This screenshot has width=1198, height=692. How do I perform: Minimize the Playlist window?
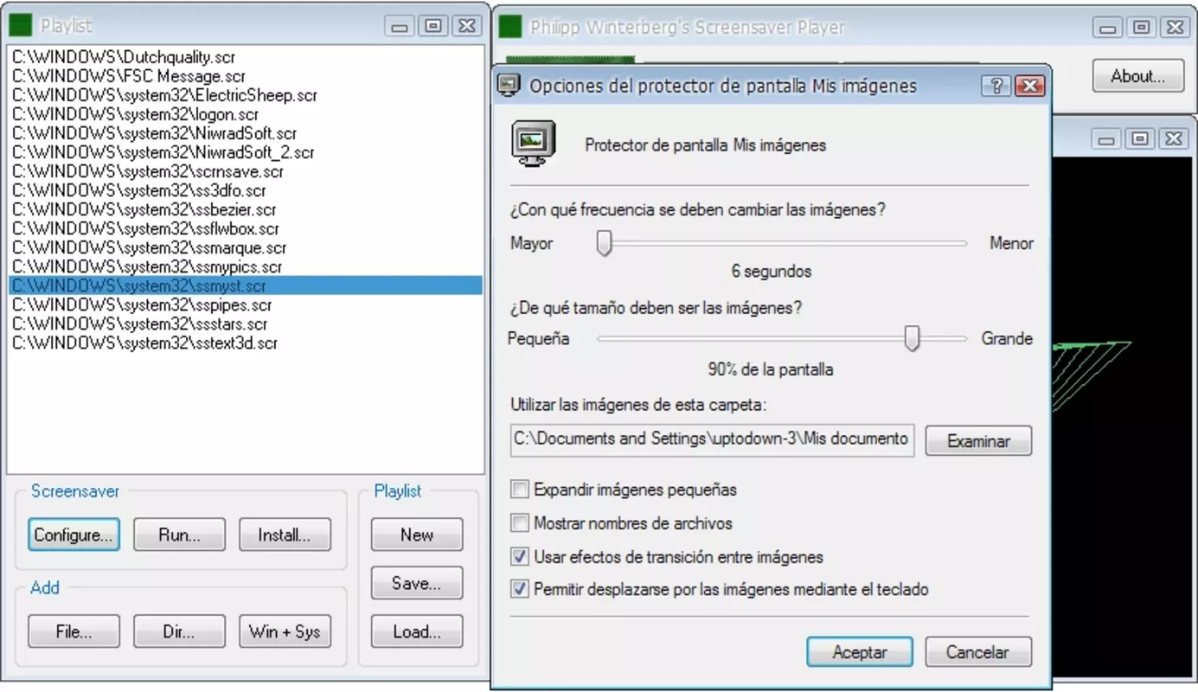400,27
